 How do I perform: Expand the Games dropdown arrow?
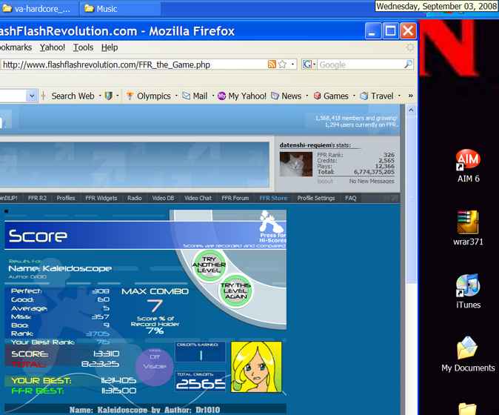coord(354,96)
